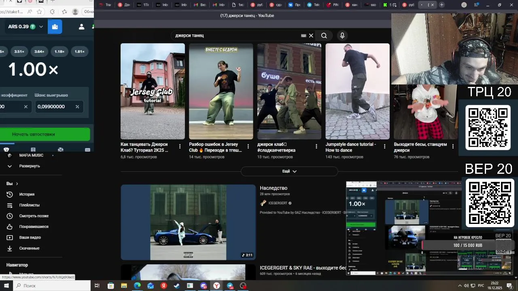Open Edge profile avatar
Screen dimensions: 518x291
75,12
